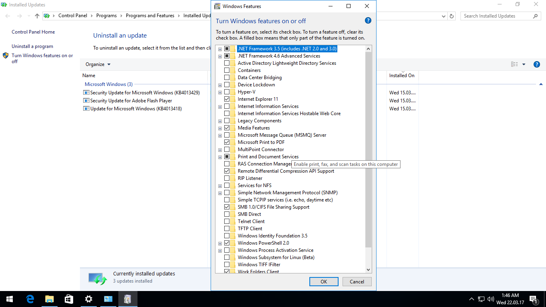The width and height of the screenshot is (546, 307).
Task: Expand the Hyper-V tree node
Action: click(x=220, y=92)
